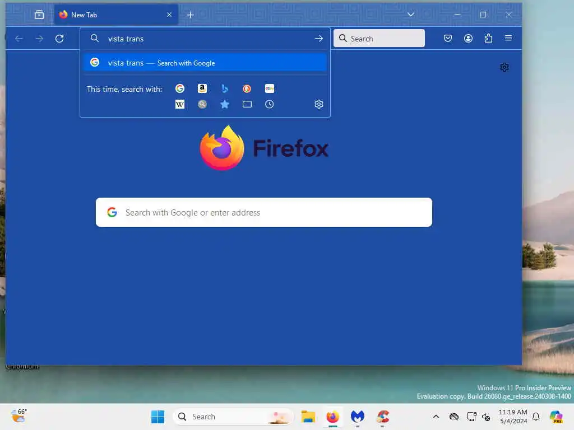Expand the list all tabs chevron
Image resolution: width=574 pixels, height=430 pixels.
pos(411,15)
